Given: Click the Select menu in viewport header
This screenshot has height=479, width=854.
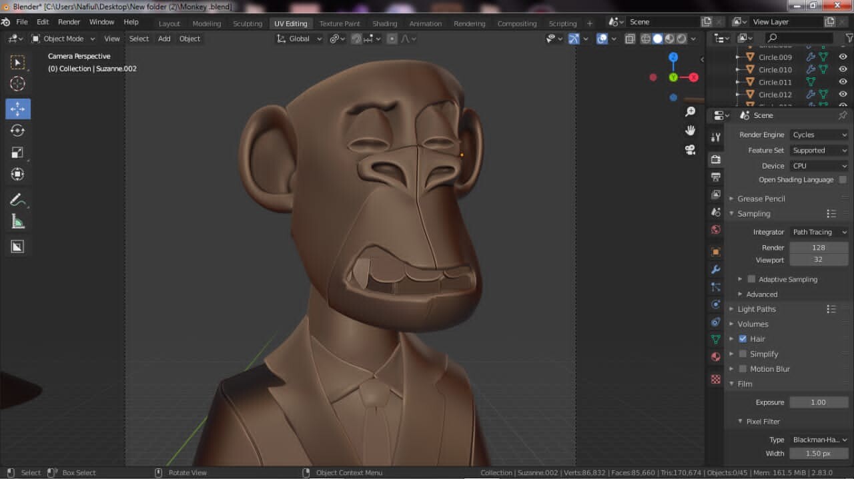Looking at the screenshot, I should [x=139, y=38].
